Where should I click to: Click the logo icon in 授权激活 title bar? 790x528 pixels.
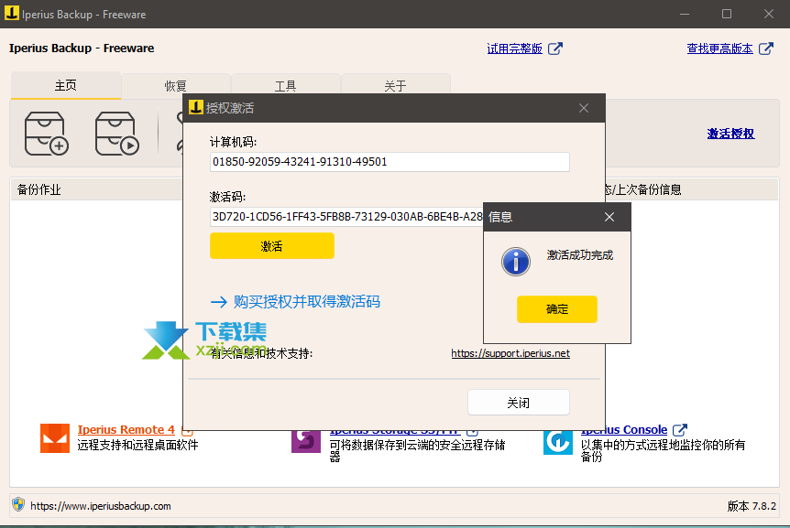tap(195, 107)
